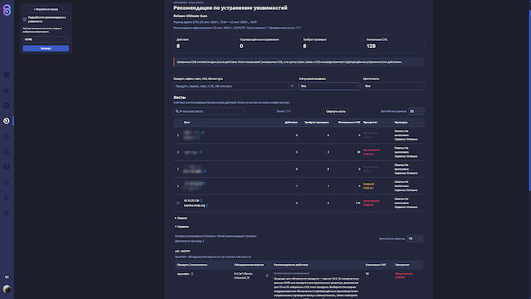Click the info icon next to OpenSSH
Screen dimensions: 531x299
tap(192, 274)
